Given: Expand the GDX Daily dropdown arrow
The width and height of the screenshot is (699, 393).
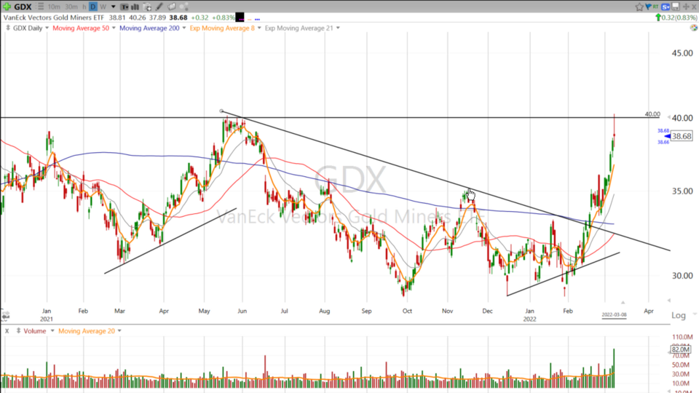Looking at the screenshot, I should click(47, 28).
